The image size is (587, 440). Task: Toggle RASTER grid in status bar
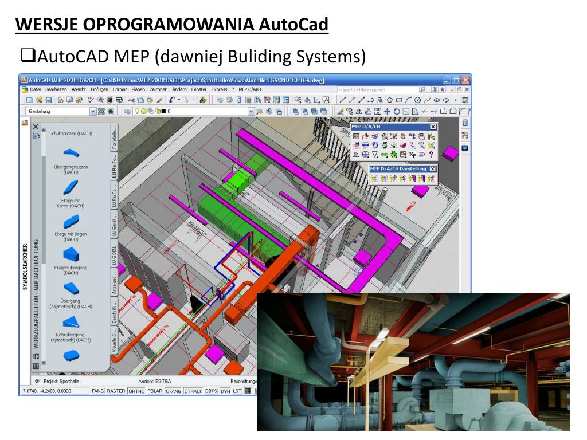coord(116,391)
